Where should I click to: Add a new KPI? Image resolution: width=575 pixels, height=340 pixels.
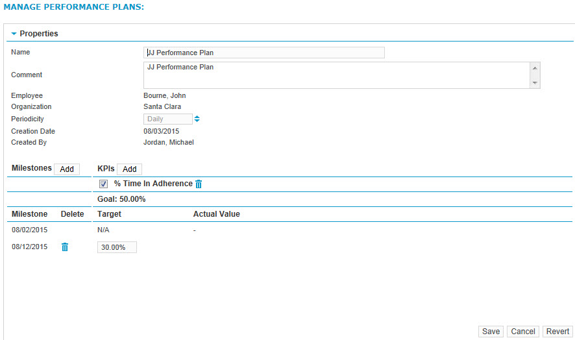(x=129, y=169)
